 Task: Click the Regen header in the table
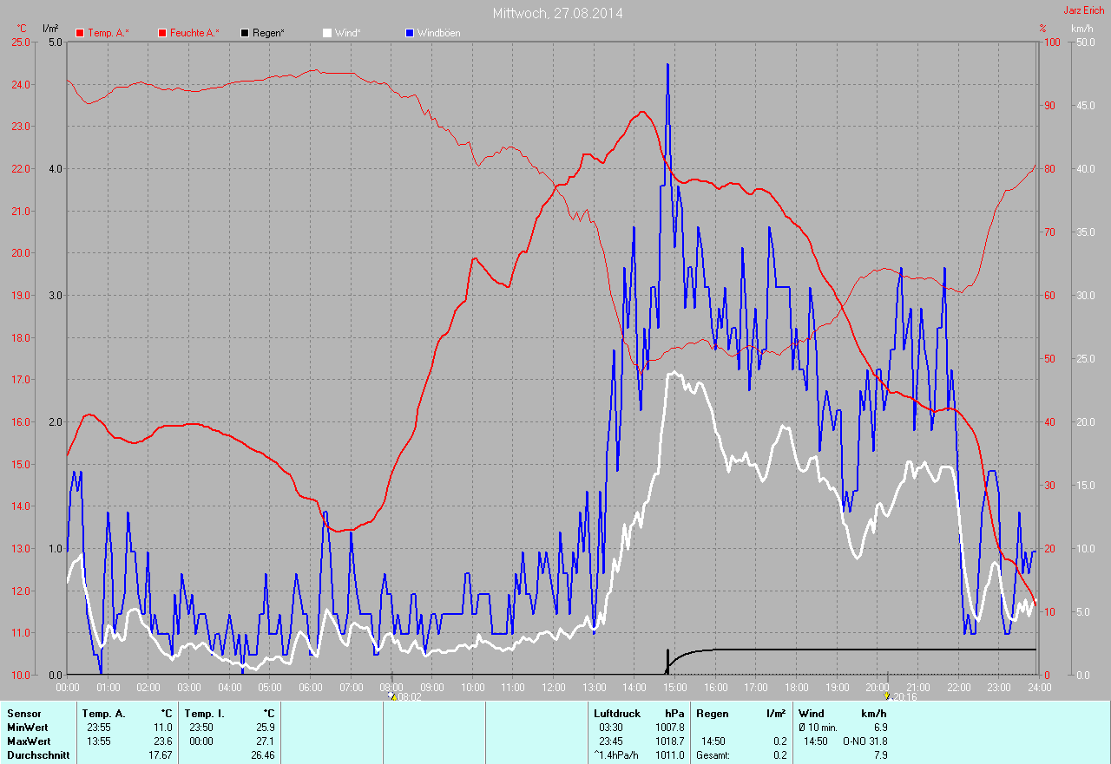[x=713, y=714]
